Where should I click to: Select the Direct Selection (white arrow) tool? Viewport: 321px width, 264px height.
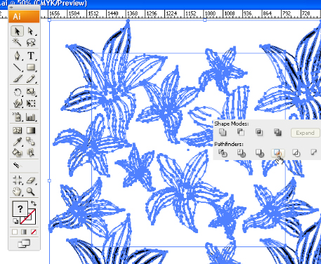click(31, 31)
